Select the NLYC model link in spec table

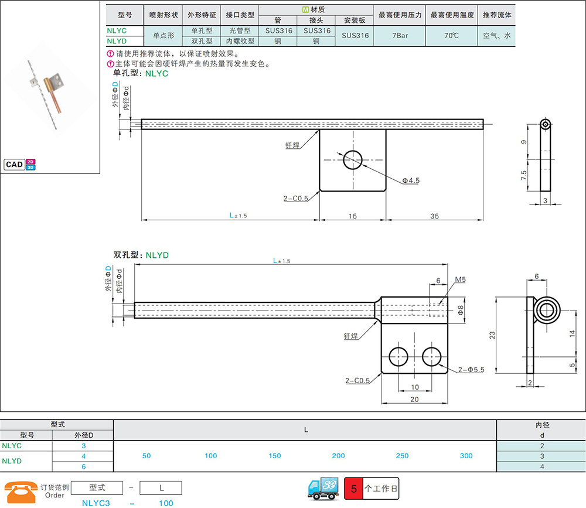pyautogui.click(x=117, y=30)
